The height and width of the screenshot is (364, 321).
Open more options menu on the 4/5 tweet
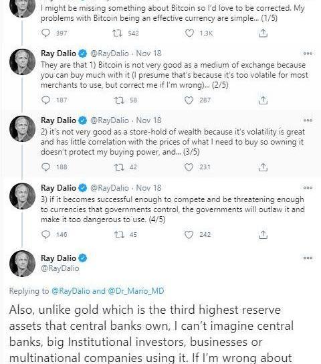pyautogui.click(x=308, y=187)
